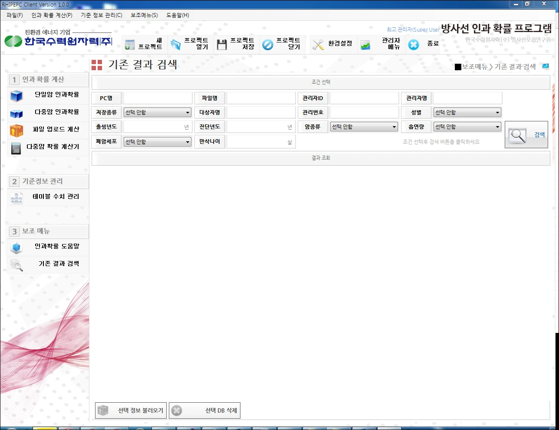
Task: Open project via 프로젝트 열기 icon
Action: pyautogui.click(x=176, y=44)
